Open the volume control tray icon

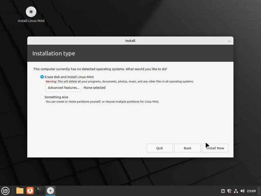coord(242,191)
